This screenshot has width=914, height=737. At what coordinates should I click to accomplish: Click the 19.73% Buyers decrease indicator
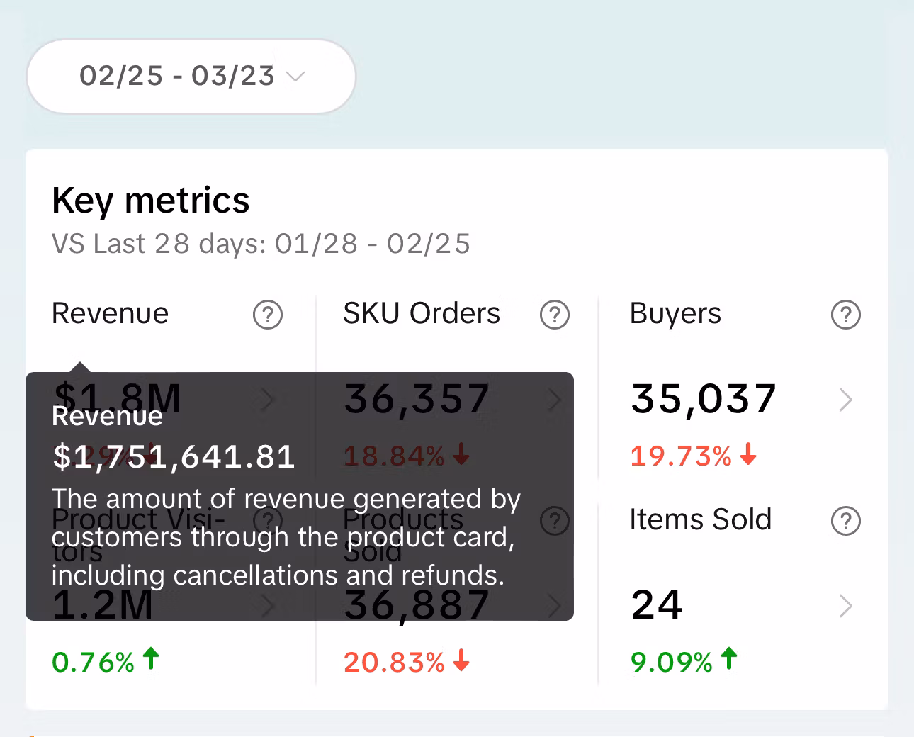pos(693,456)
